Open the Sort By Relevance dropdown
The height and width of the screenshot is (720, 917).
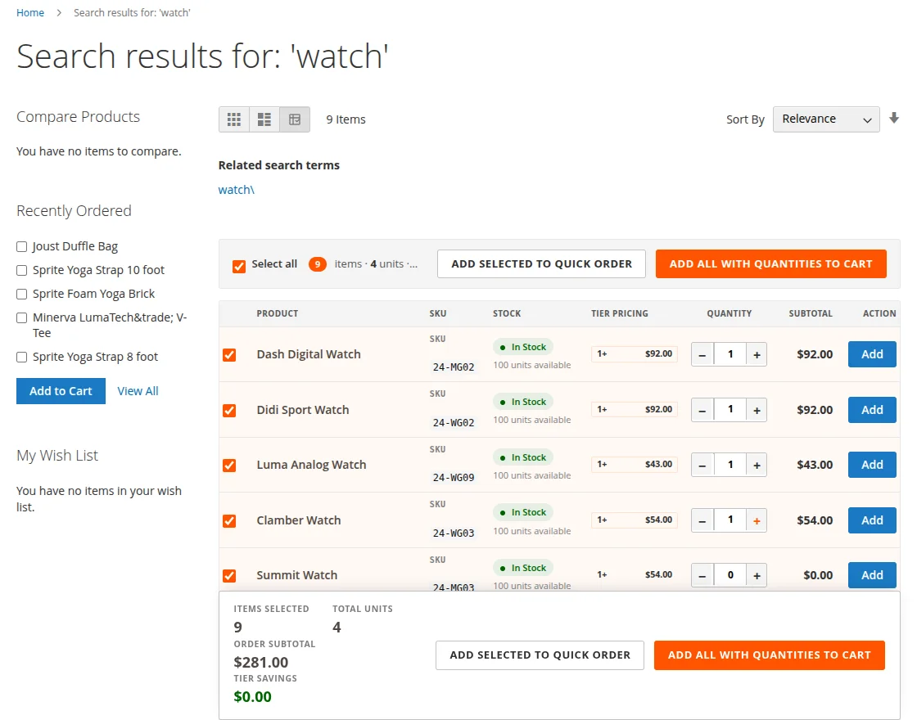click(826, 119)
